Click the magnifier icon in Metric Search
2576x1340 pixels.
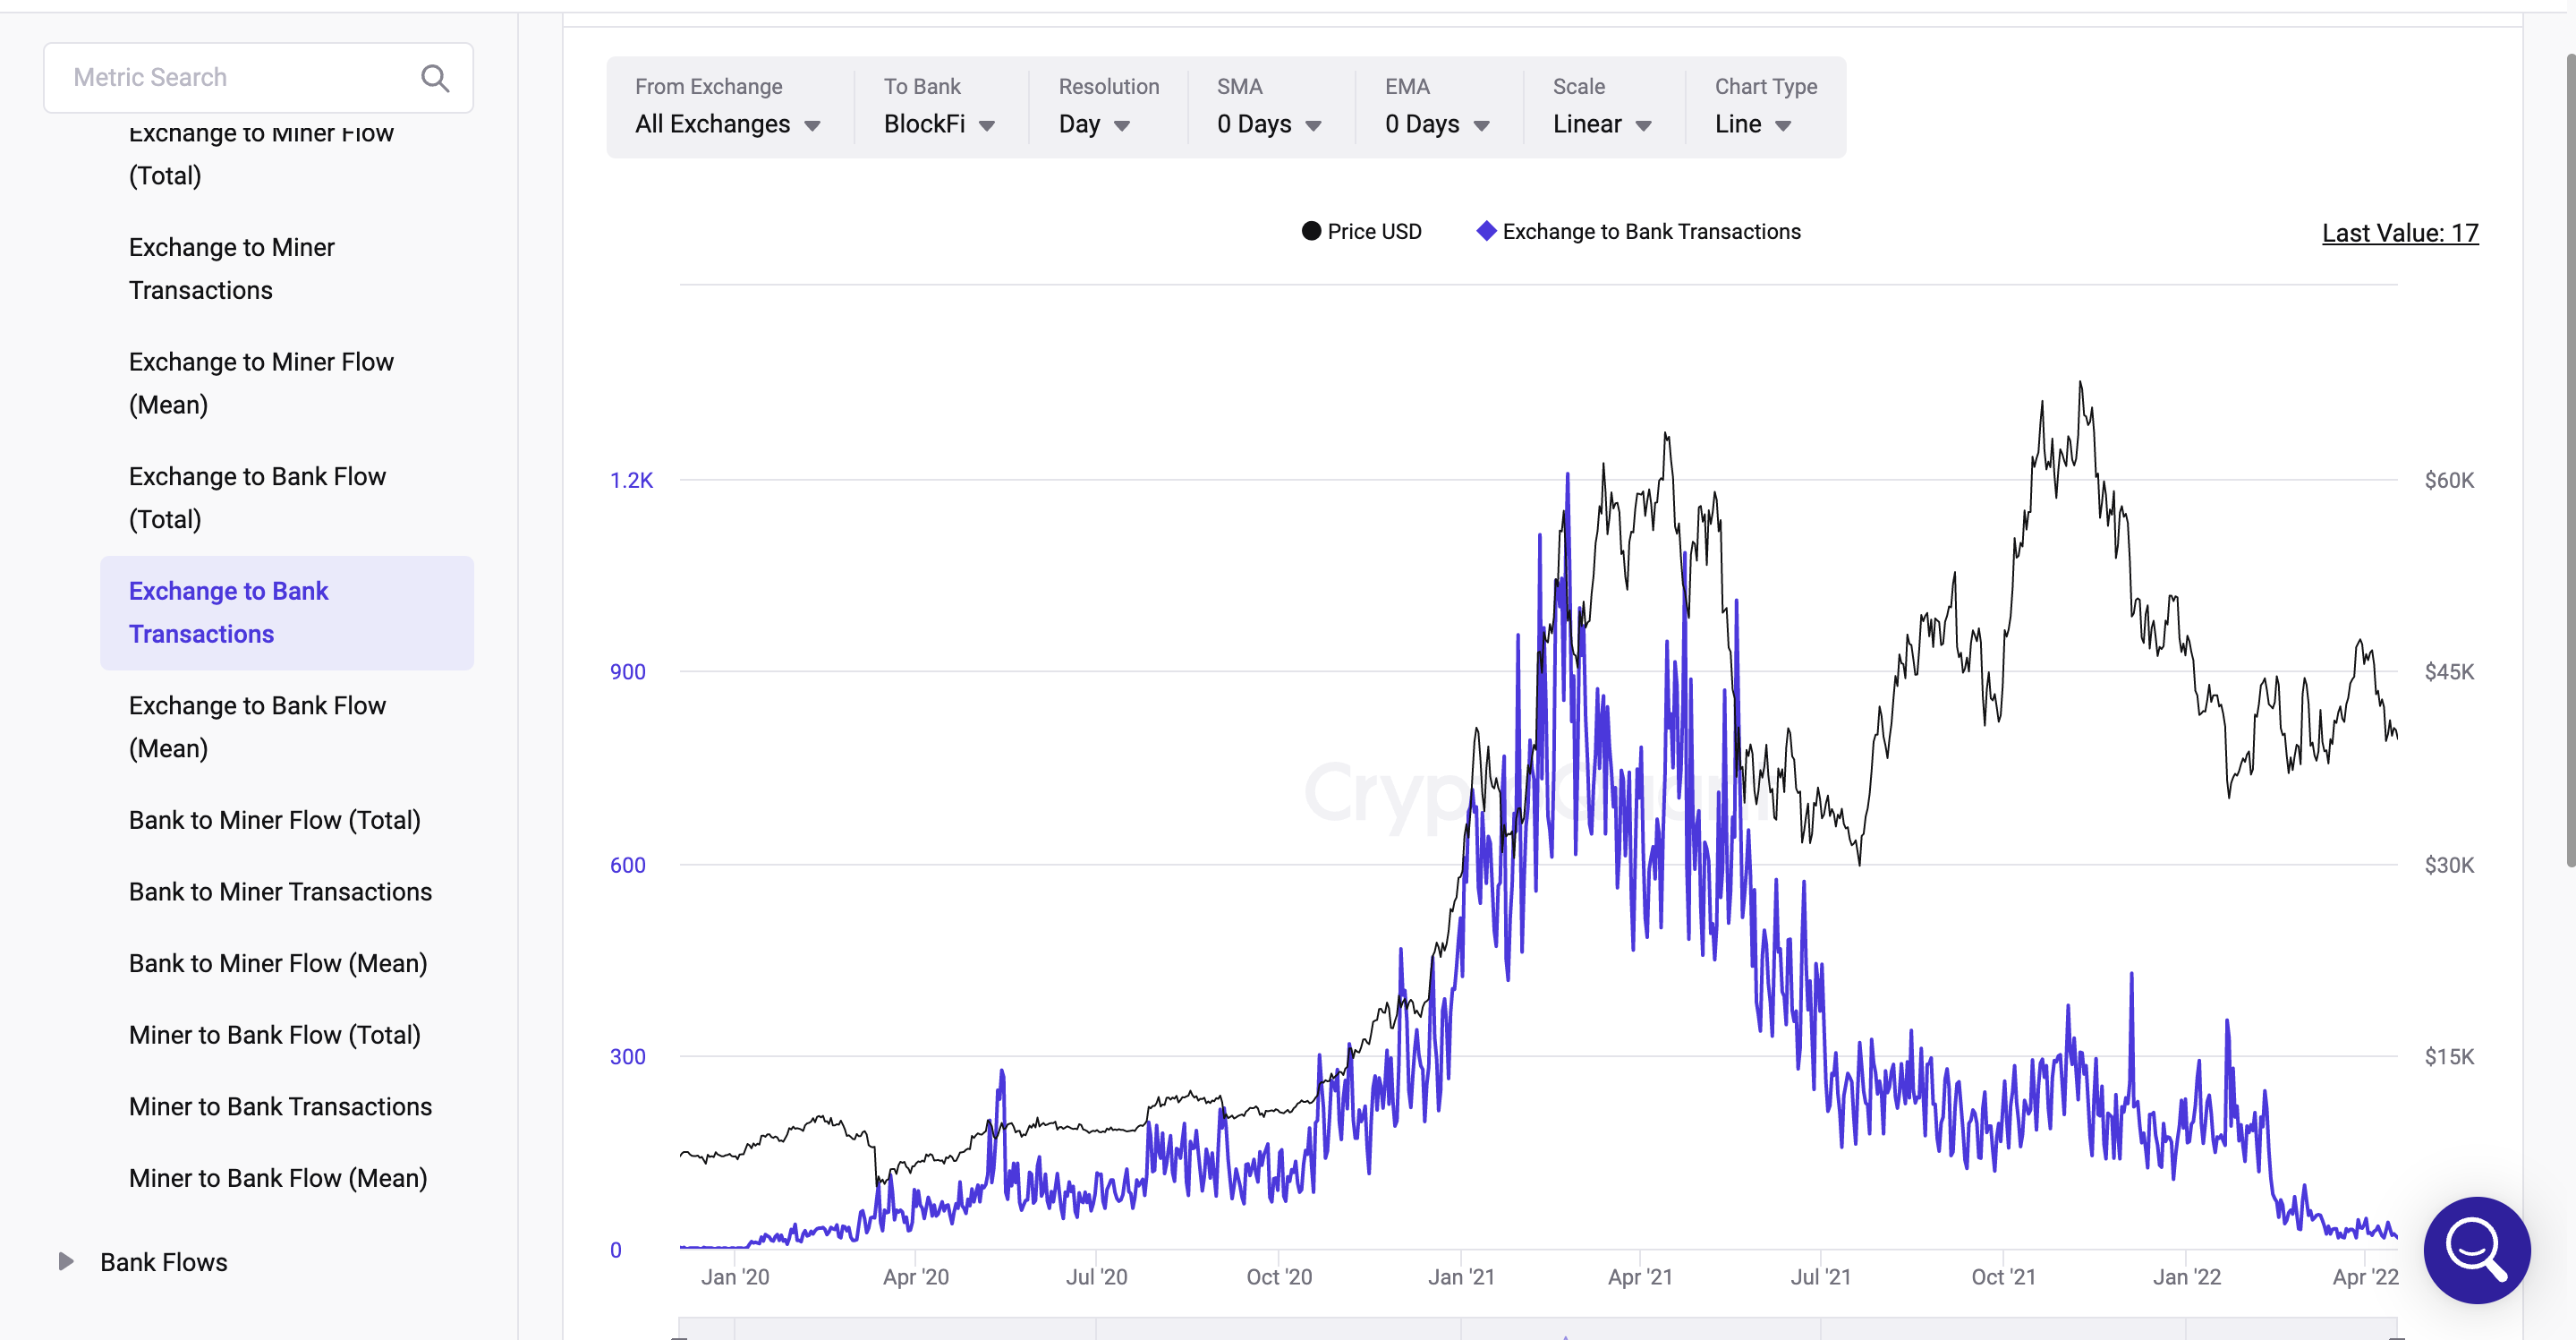(x=435, y=78)
